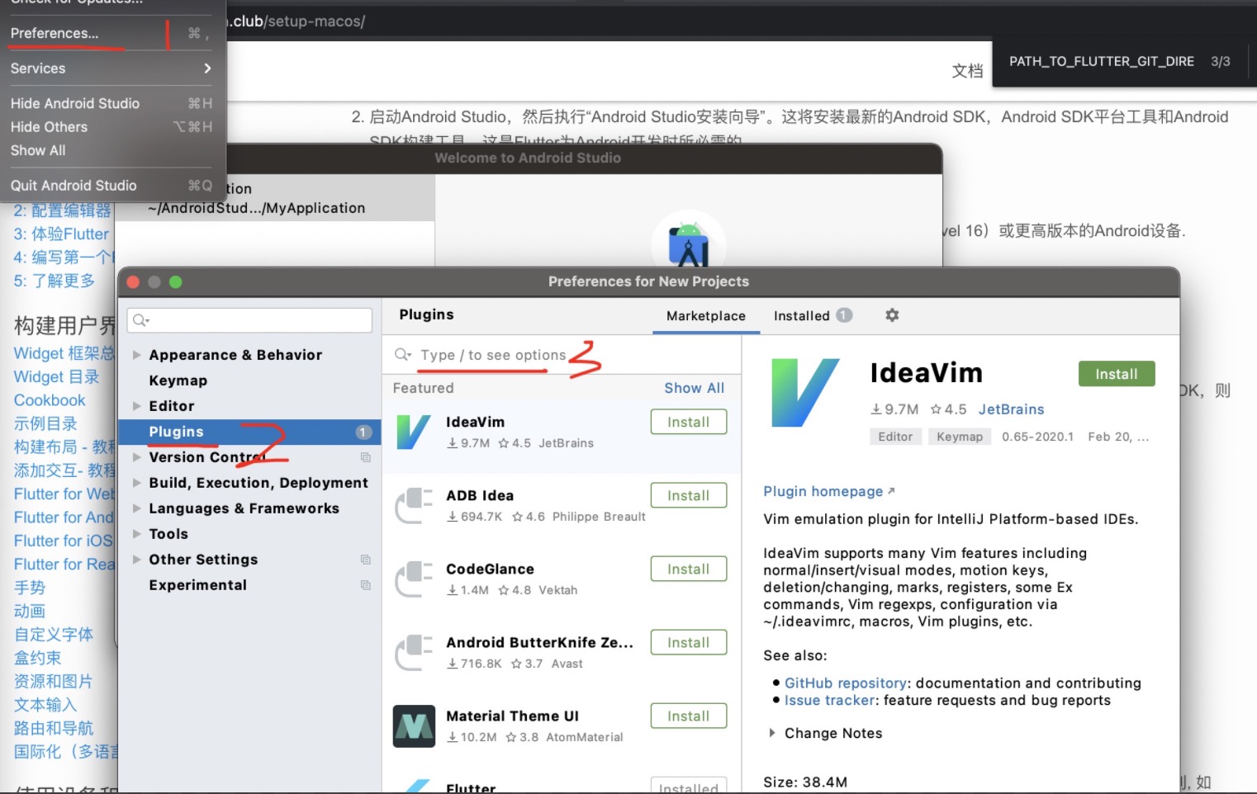Click the plugins settings gear icon
Viewport: 1257px width, 794px height.
pos(892,315)
